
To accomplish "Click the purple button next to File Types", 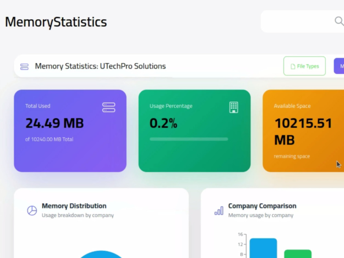I will 339,66.
